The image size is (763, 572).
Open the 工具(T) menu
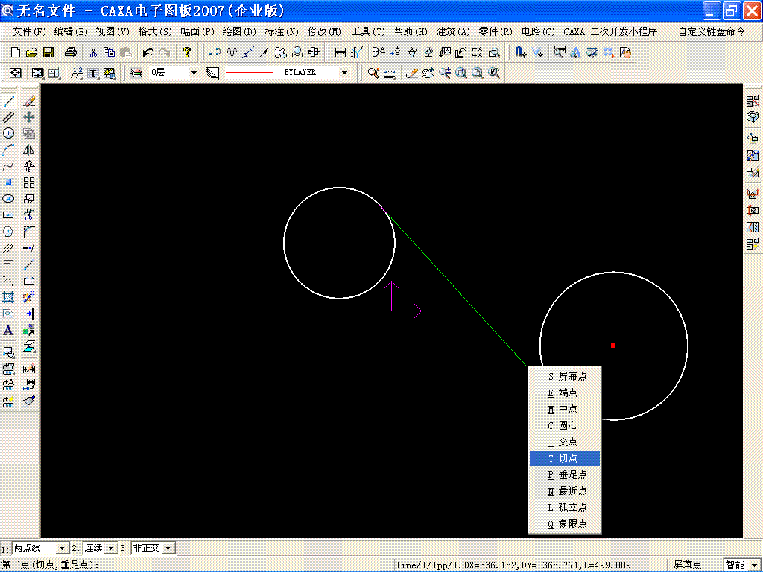[x=368, y=31]
